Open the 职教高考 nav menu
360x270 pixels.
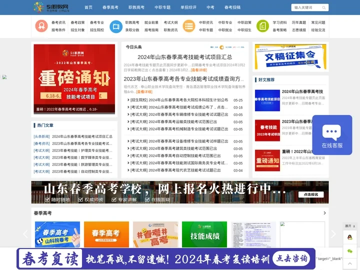(x=136, y=7)
